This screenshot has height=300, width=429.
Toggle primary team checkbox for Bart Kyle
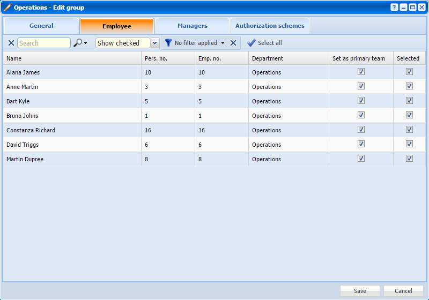[x=361, y=101]
